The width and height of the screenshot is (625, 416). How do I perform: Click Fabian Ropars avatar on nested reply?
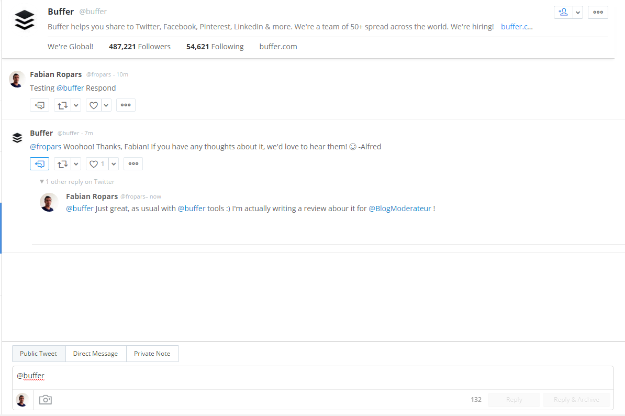click(x=49, y=202)
